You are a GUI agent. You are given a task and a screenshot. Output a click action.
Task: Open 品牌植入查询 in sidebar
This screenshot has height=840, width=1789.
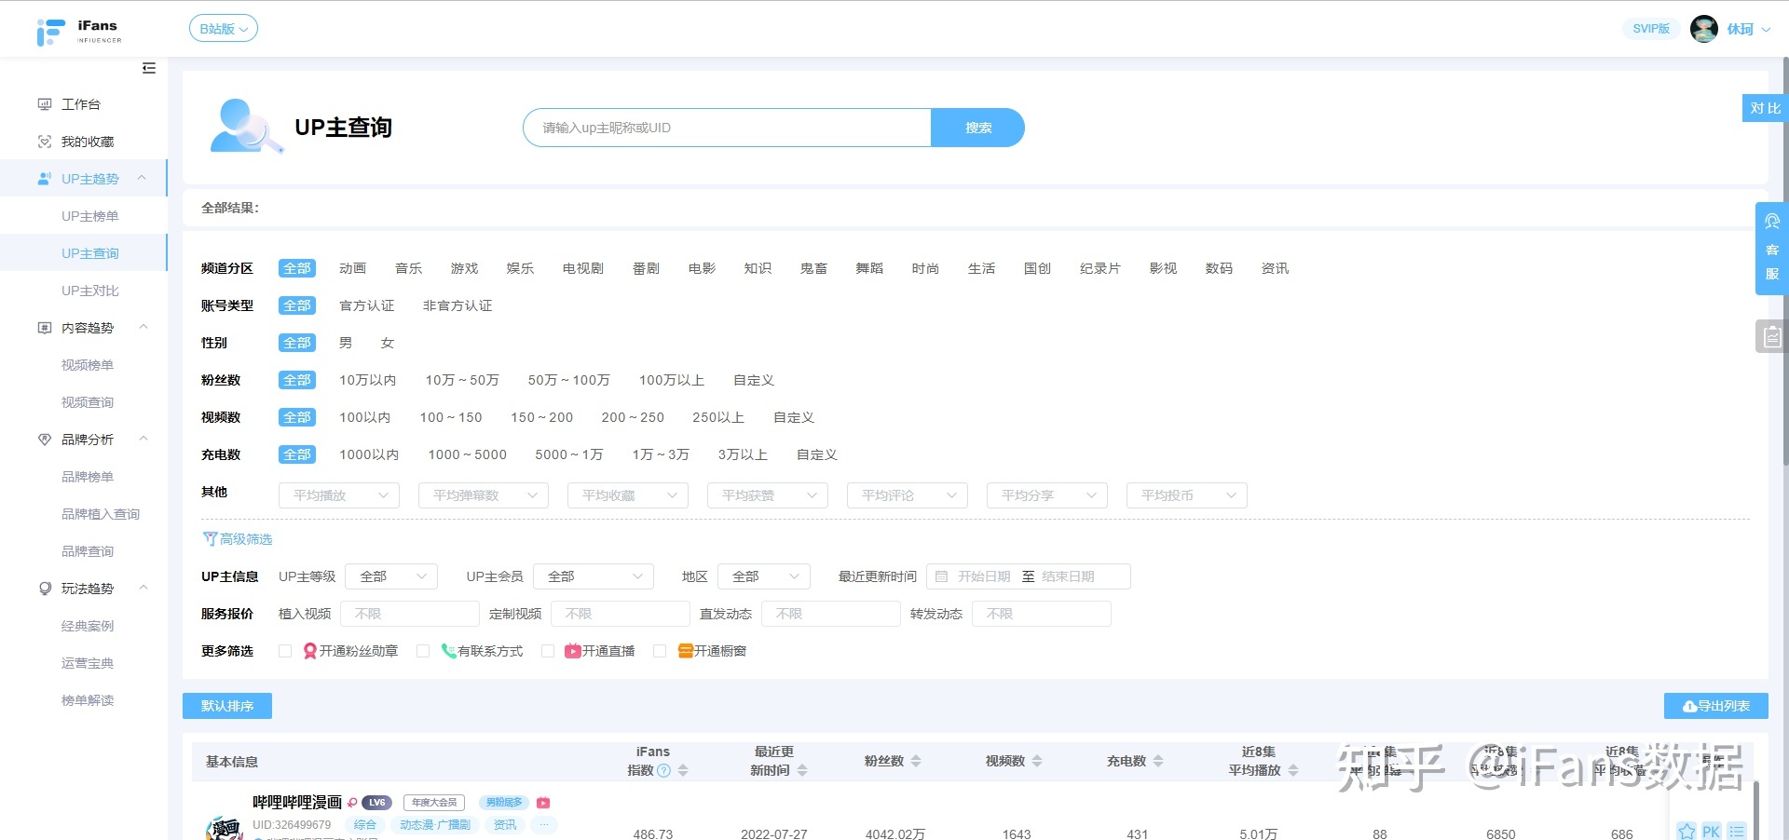[101, 514]
